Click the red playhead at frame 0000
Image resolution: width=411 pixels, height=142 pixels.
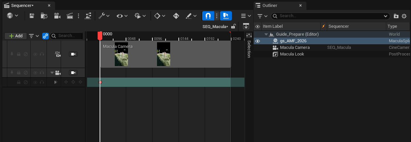100,36
